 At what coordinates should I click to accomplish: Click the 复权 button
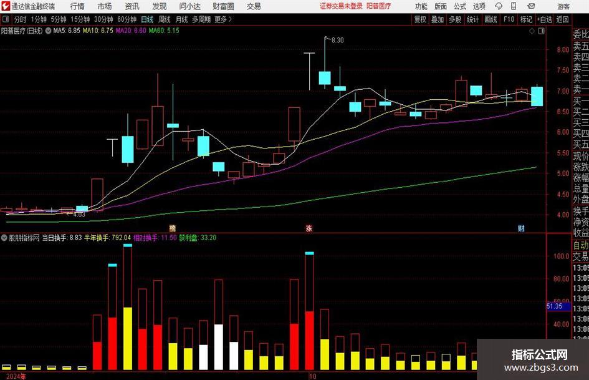pos(420,19)
